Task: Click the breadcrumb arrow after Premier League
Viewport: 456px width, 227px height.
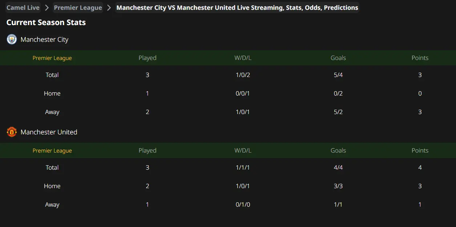Action: pos(109,8)
